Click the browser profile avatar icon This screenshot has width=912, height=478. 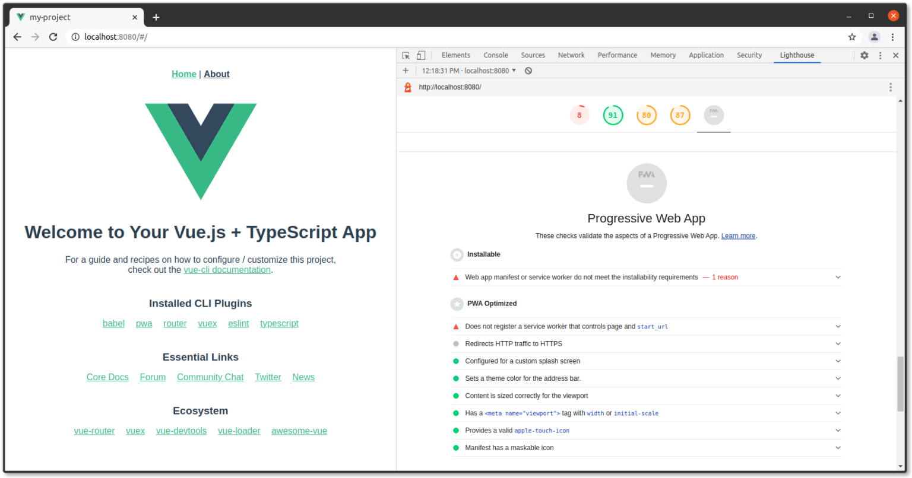pyautogui.click(x=874, y=36)
